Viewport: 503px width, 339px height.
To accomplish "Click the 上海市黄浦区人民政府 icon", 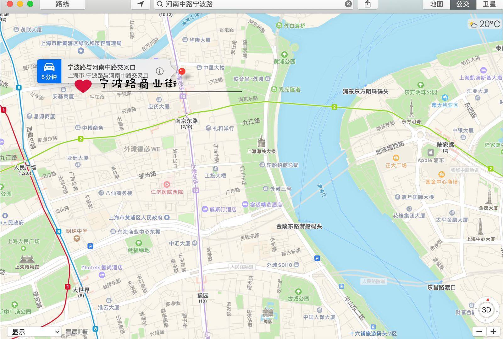I will pos(167,217).
